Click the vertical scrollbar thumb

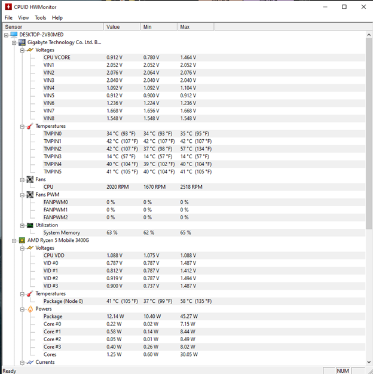pyautogui.click(x=369, y=134)
